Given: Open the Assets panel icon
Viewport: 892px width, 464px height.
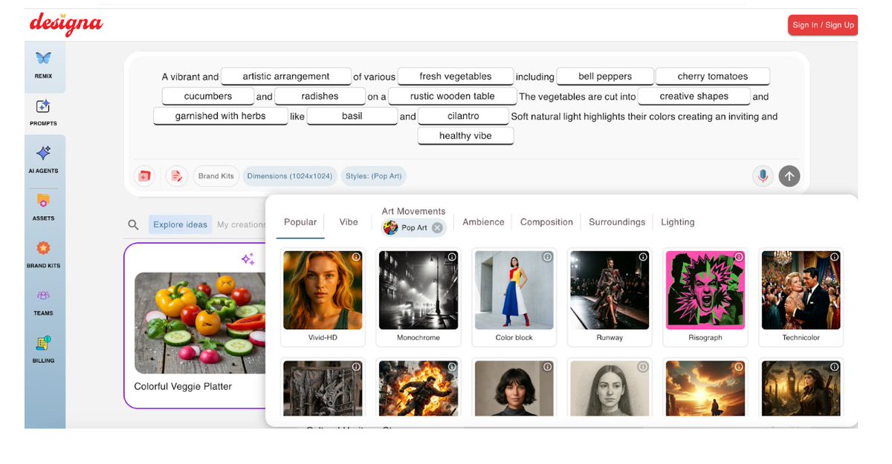Looking at the screenshot, I should (x=43, y=203).
